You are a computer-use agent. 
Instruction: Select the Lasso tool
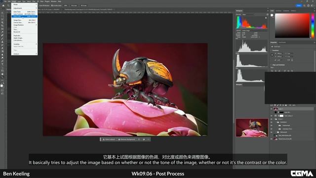pos(2,19)
